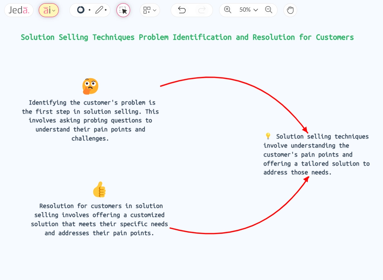Open the add elements dropdown

pos(149,10)
